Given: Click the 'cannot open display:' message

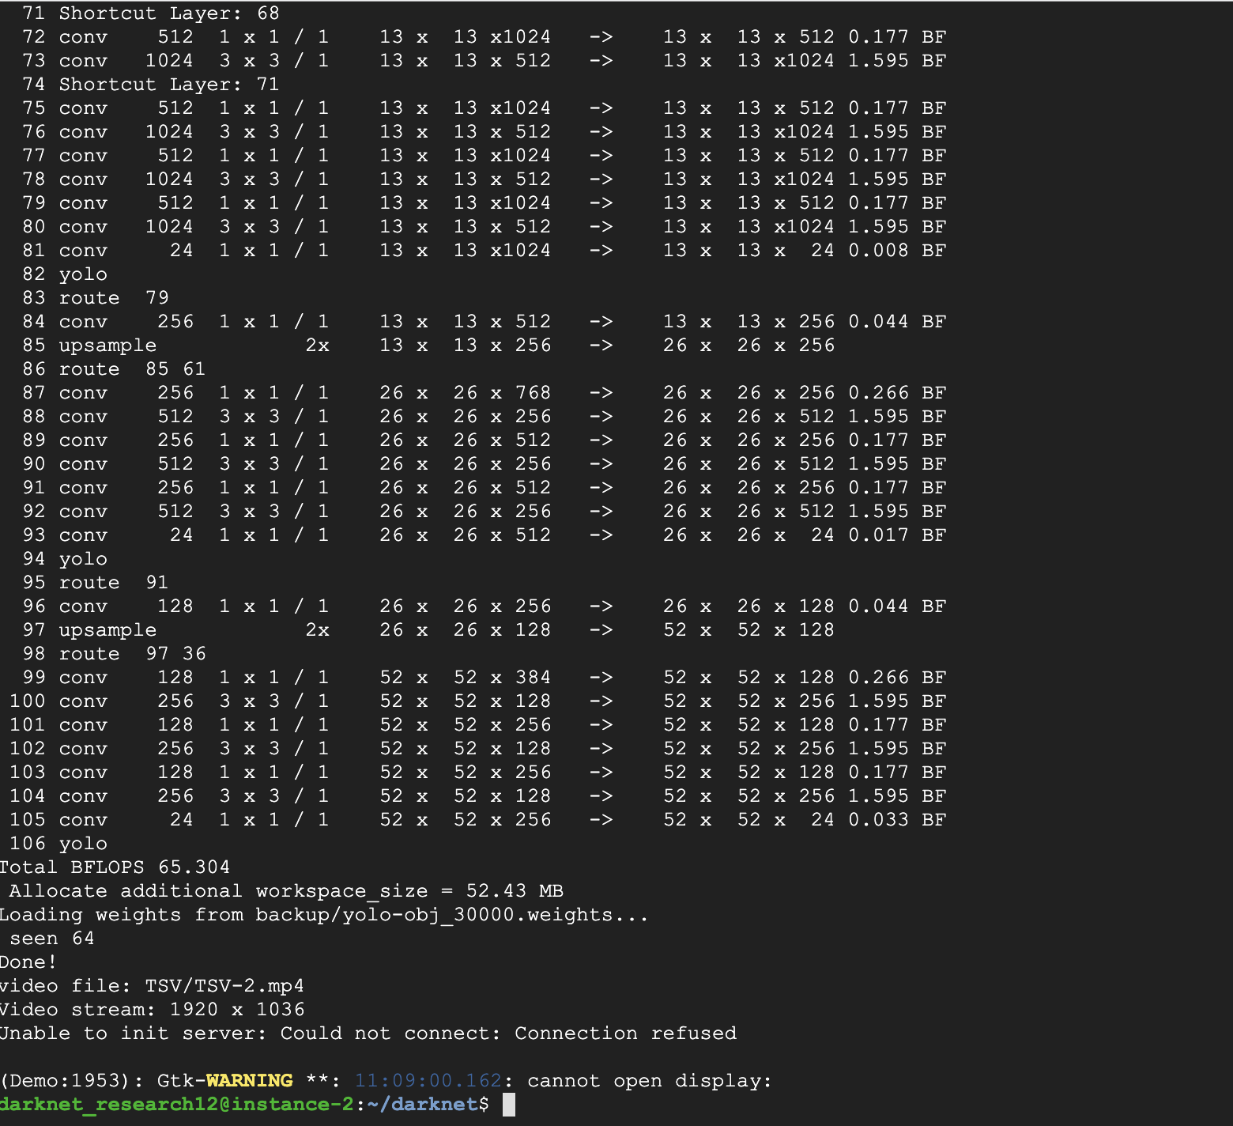Looking at the screenshot, I should 650,1081.
